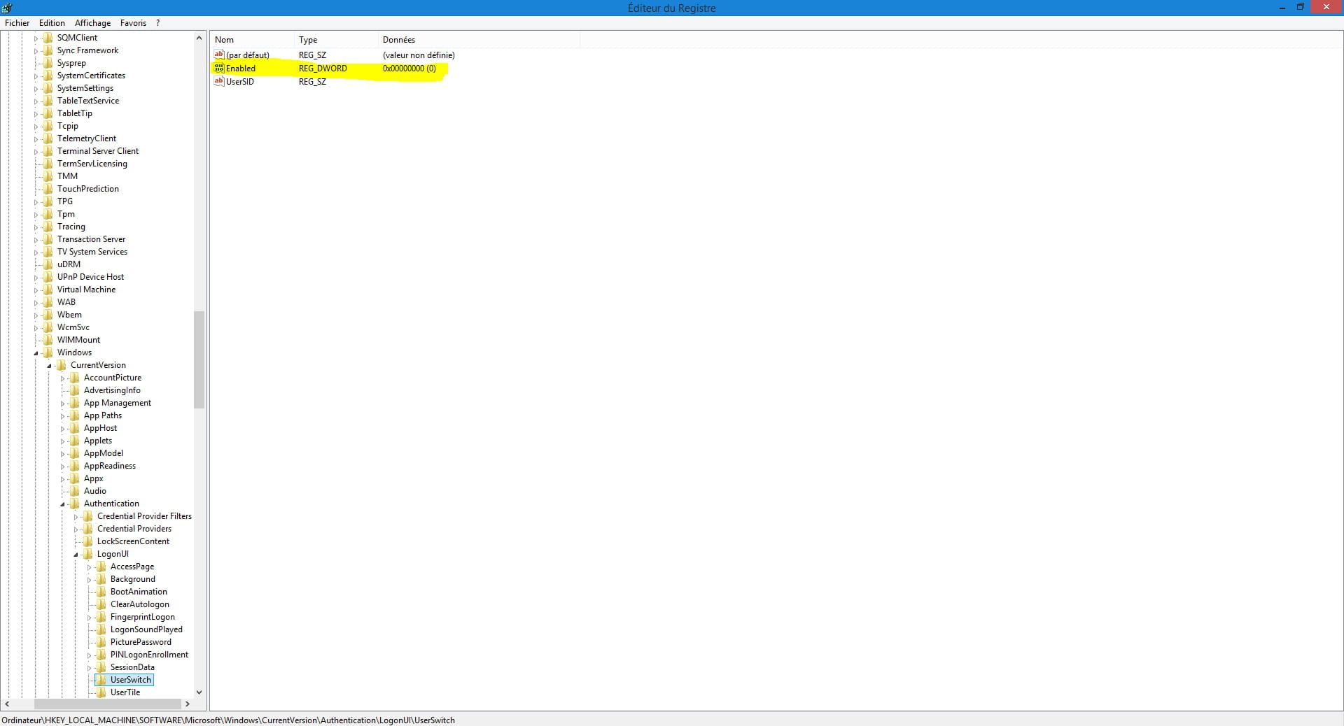The width and height of the screenshot is (1344, 726).
Task: Click the tree vertical scrollbar thumb
Action: point(199,360)
